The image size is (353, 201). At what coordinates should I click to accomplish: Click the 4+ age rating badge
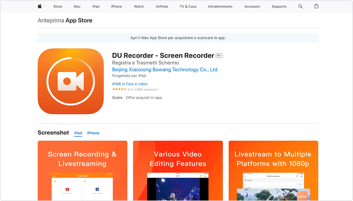tap(219, 55)
